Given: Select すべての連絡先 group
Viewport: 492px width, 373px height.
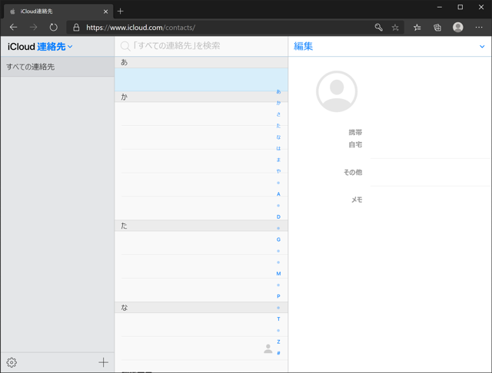Looking at the screenshot, I should click(58, 67).
